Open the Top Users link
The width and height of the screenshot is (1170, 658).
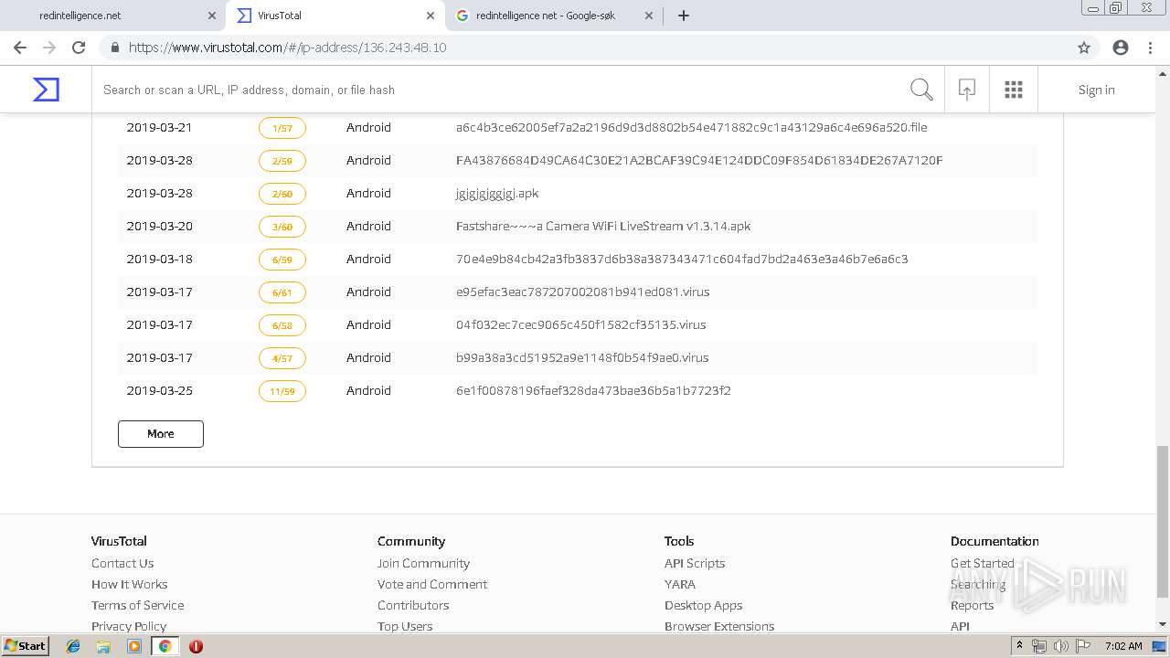tap(405, 626)
